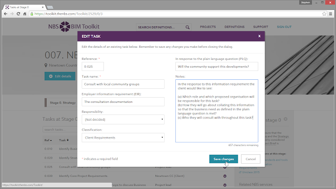
Task: Click the browser forward arrow
Action: click(12, 14)
